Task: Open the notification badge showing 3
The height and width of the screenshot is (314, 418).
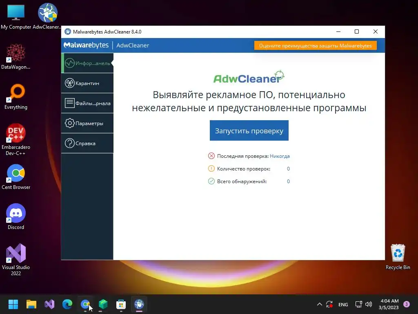Action: (x=407, y=304)
